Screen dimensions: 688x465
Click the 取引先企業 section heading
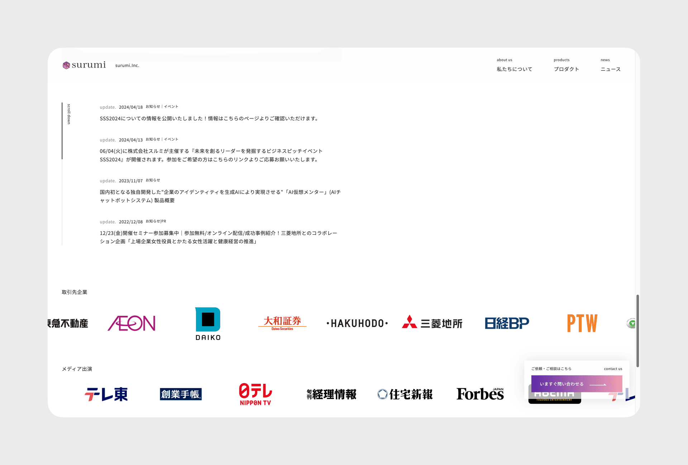(75, 292)
